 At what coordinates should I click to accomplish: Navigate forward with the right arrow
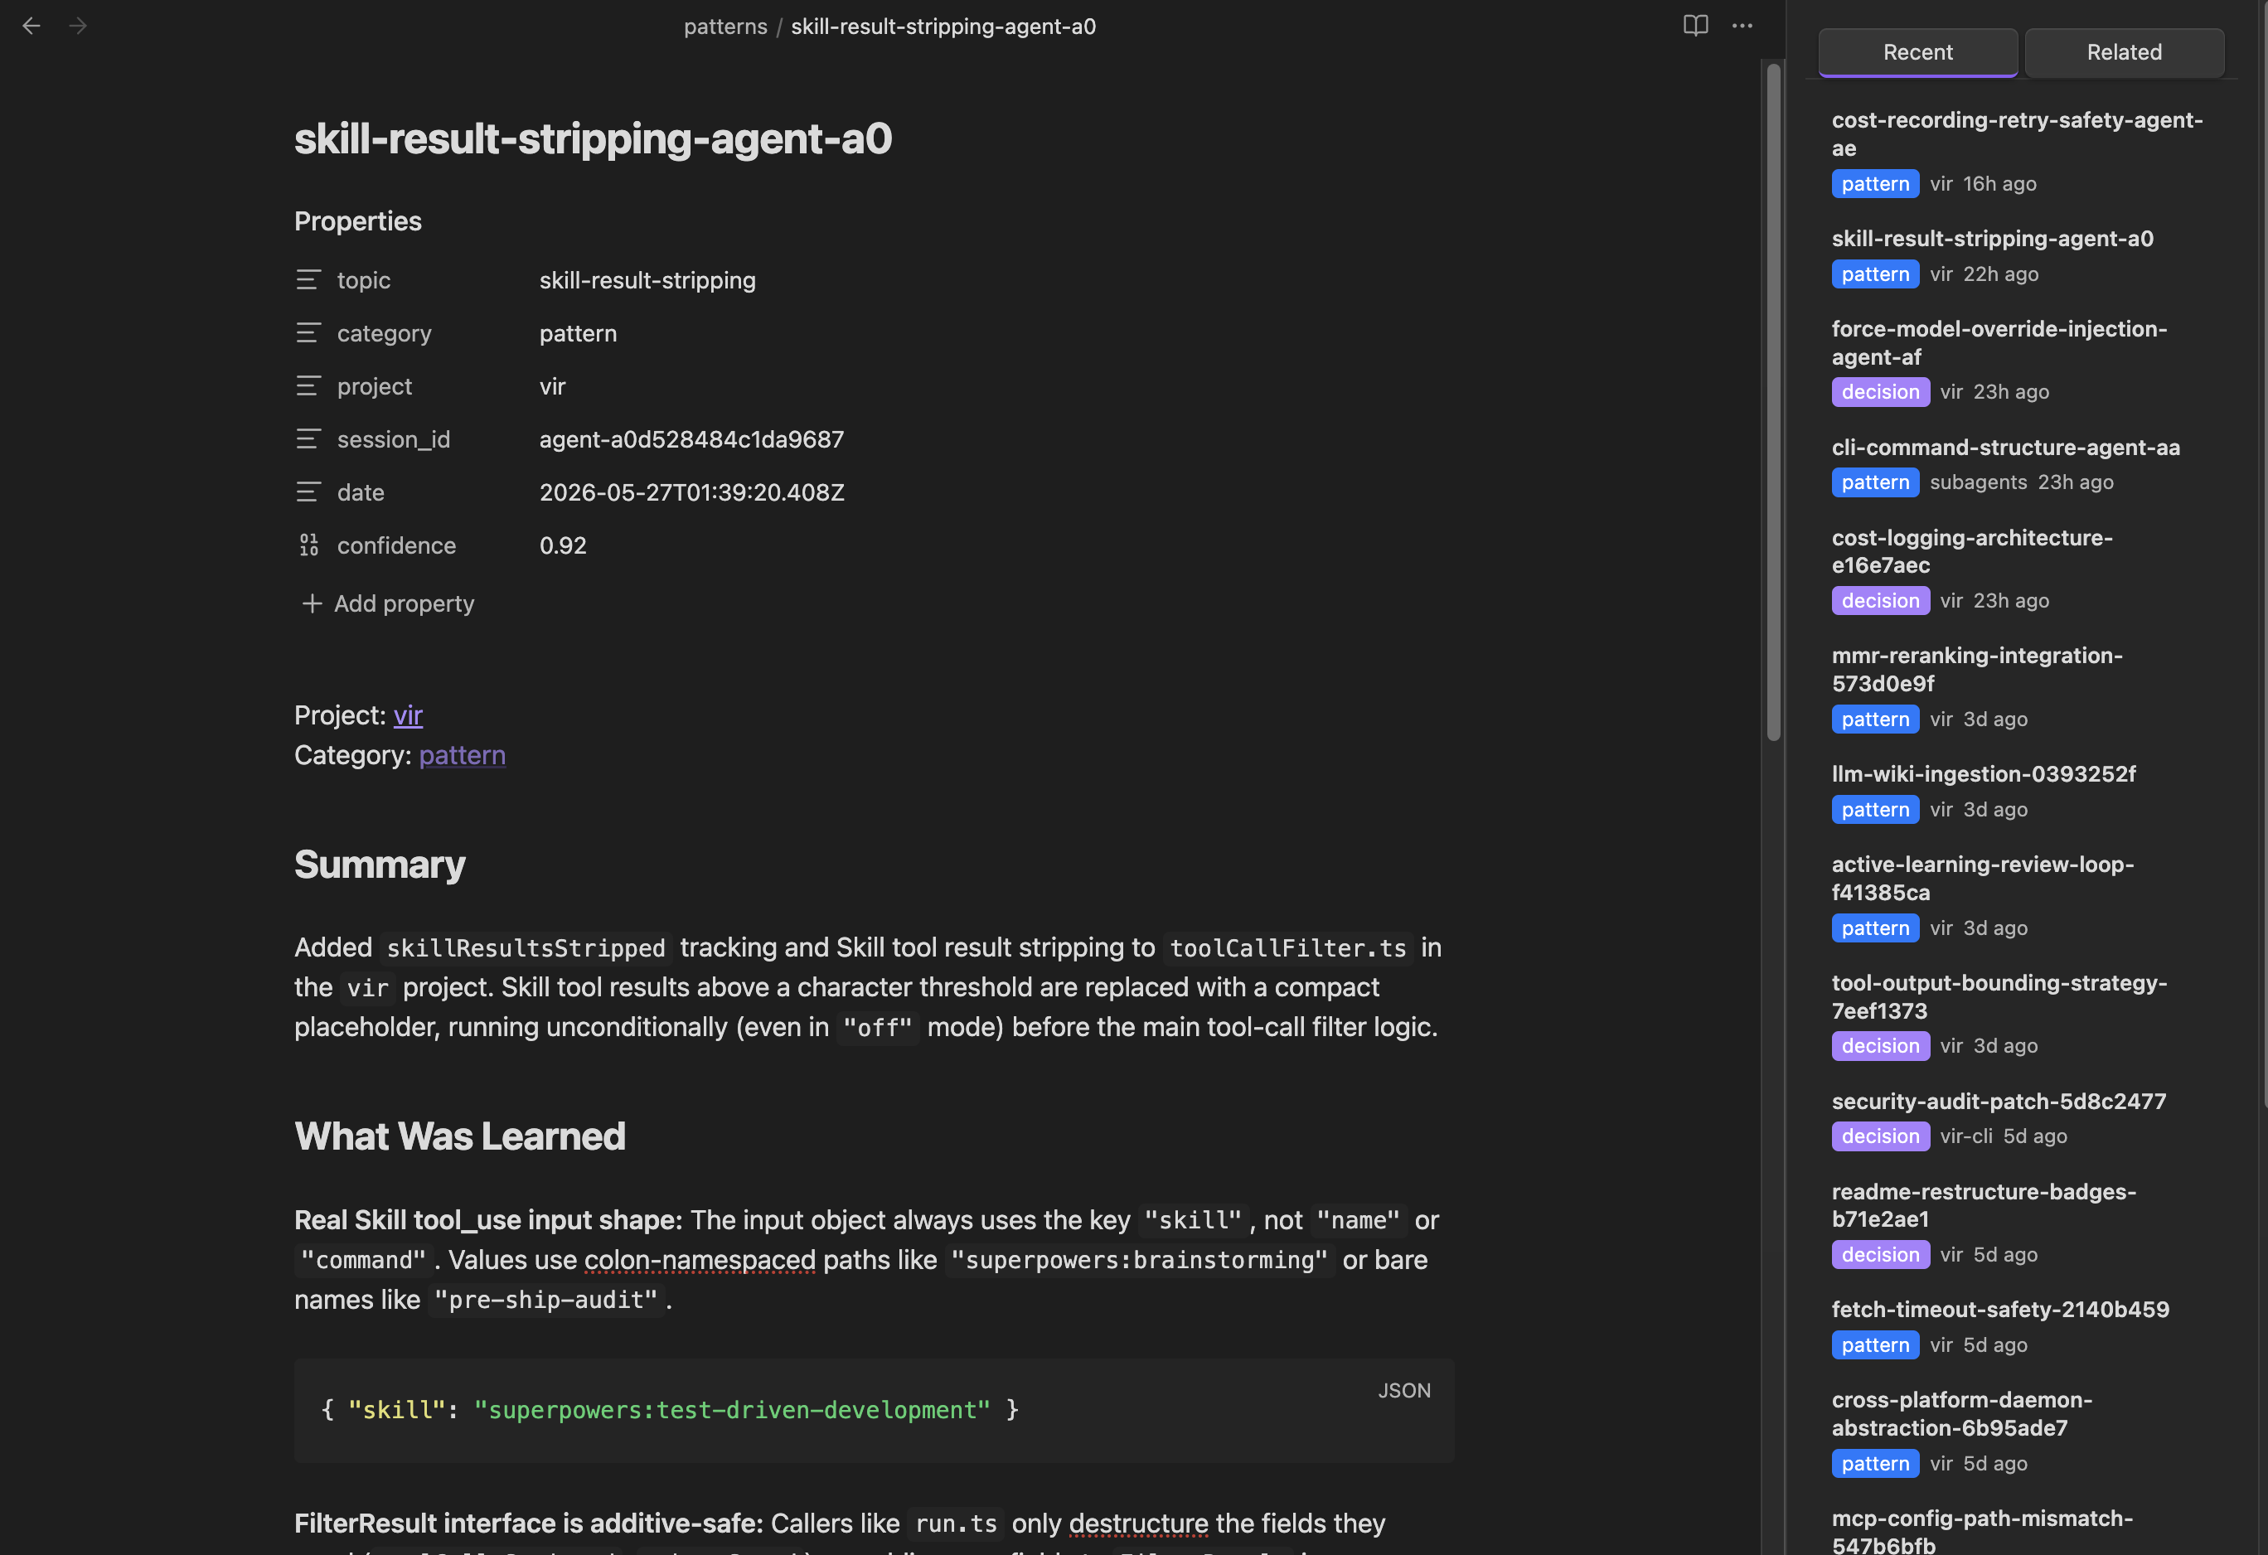(x=78, y=27)
